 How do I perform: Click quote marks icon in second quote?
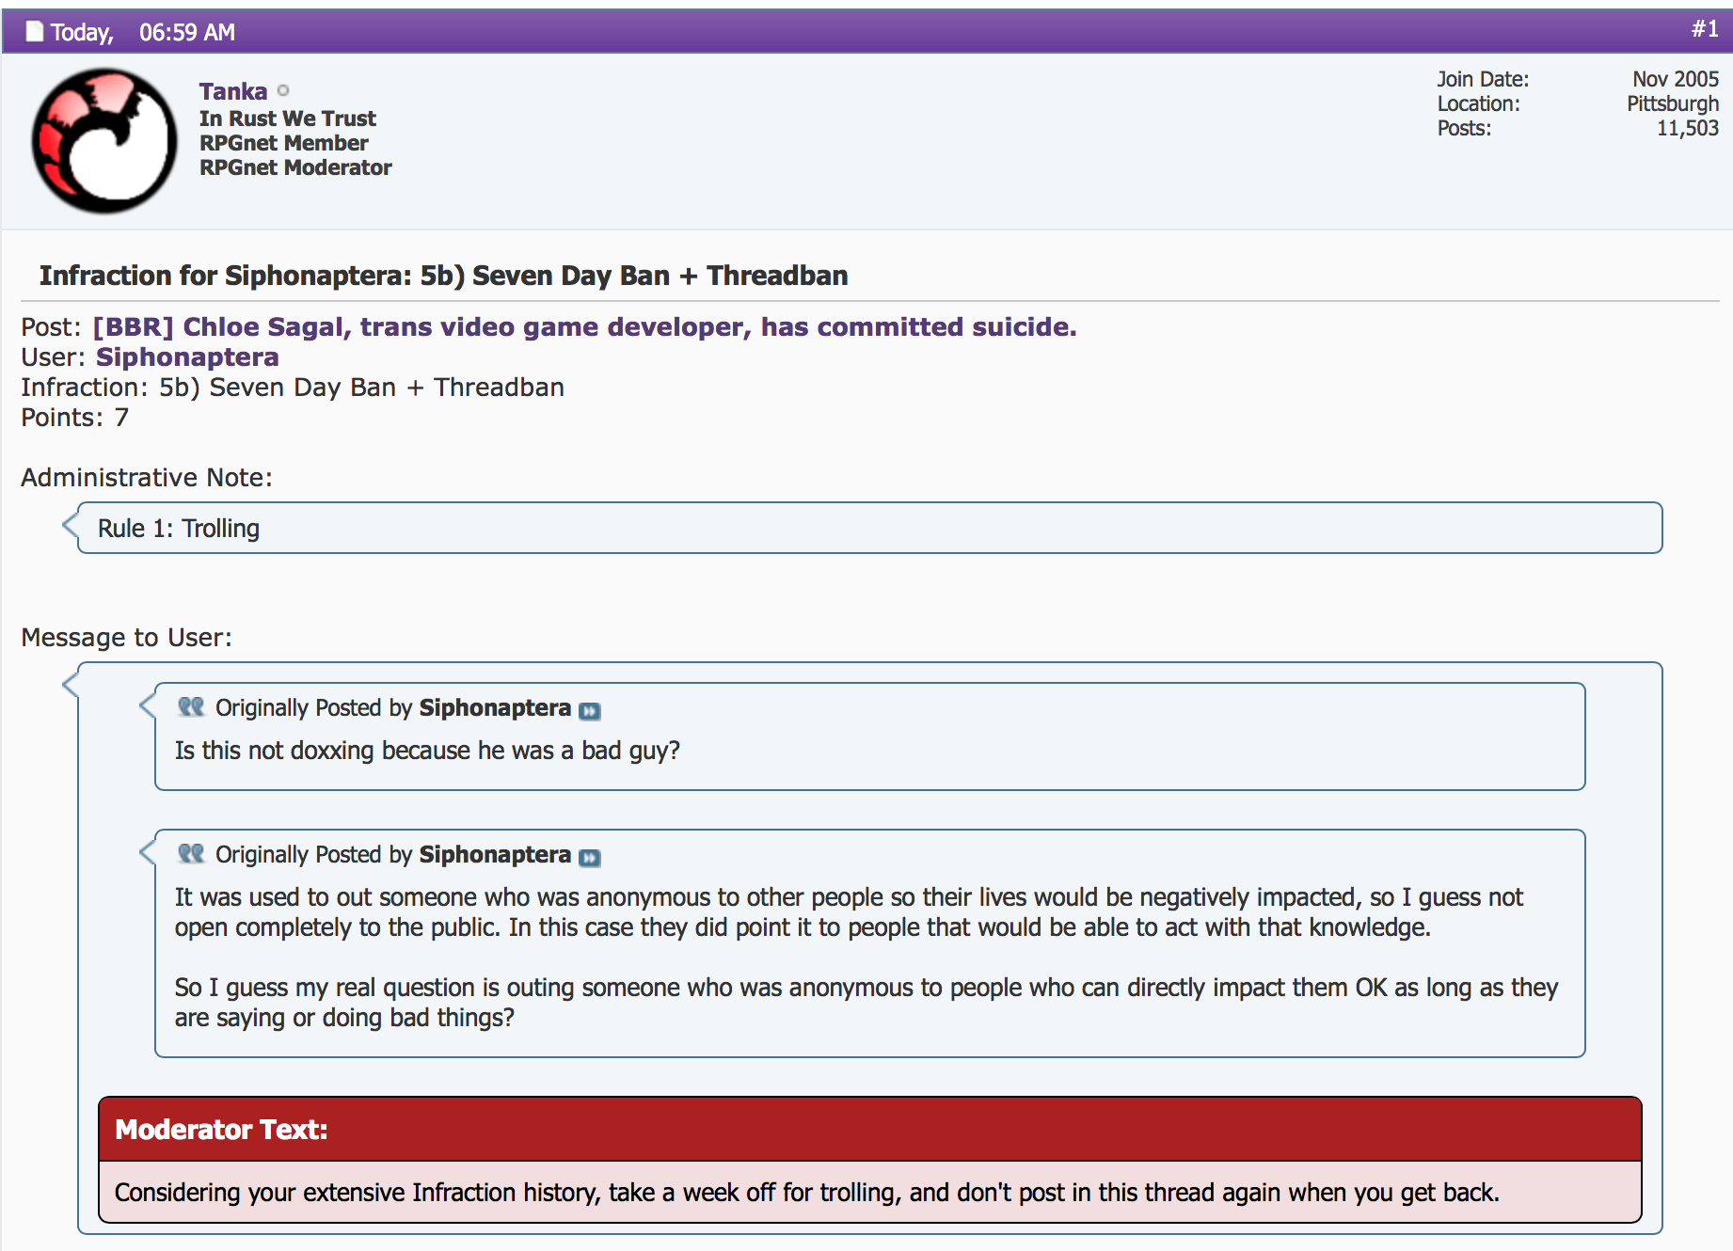pyautogui.click(x=191, y=853)
